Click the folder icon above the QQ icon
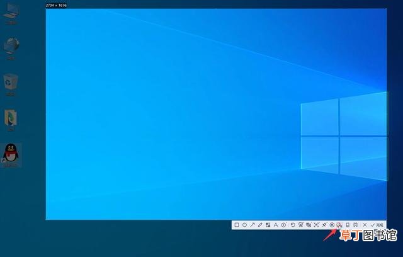 [11, 120]
